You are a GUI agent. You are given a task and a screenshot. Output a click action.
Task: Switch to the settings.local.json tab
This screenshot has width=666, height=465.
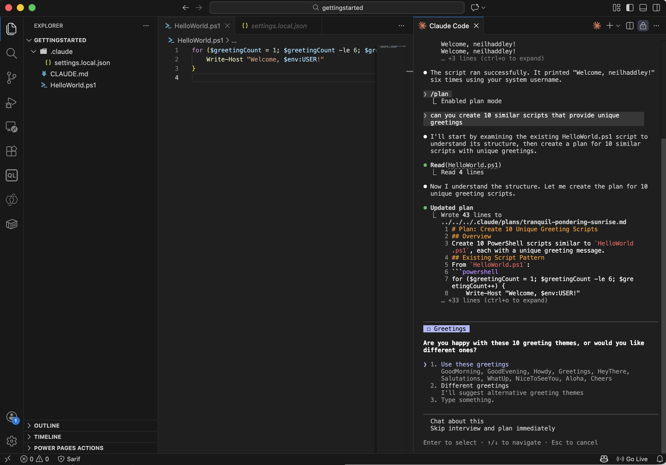(278, 26)
